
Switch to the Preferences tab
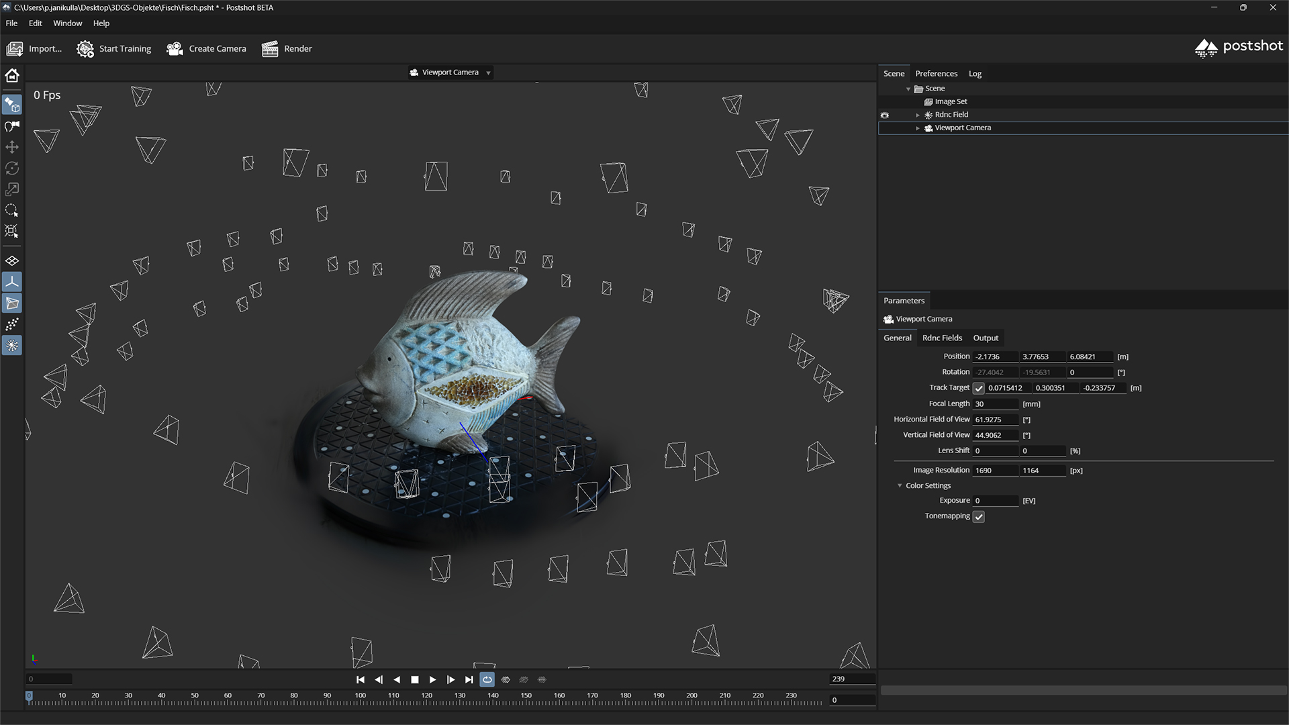click(936, 74)
